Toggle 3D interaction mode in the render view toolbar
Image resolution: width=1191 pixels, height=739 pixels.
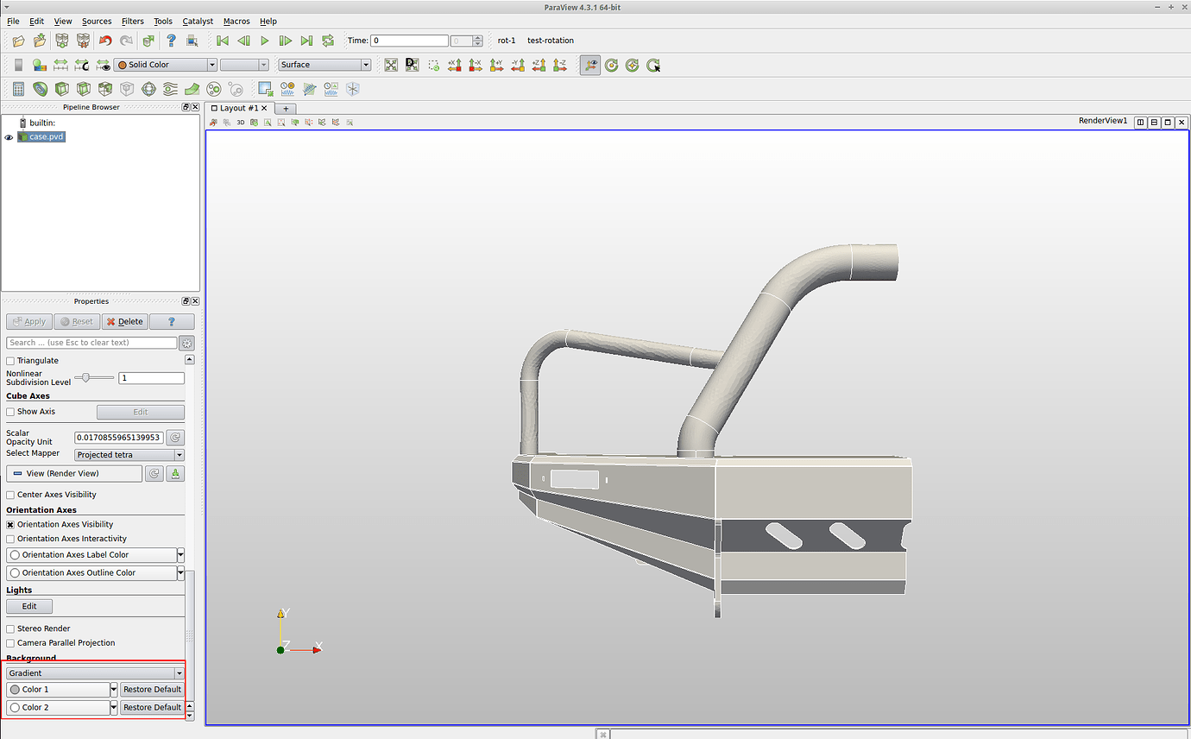point(240,122)
